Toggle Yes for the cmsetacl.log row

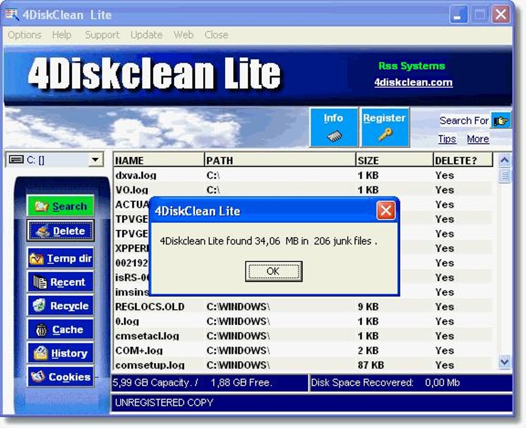coord(445,336)
